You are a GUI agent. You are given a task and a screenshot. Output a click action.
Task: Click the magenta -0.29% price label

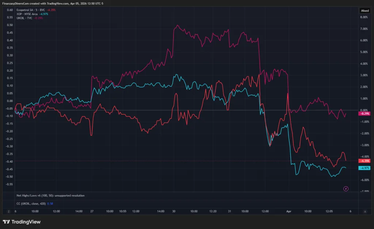click(x=365, y=114)
